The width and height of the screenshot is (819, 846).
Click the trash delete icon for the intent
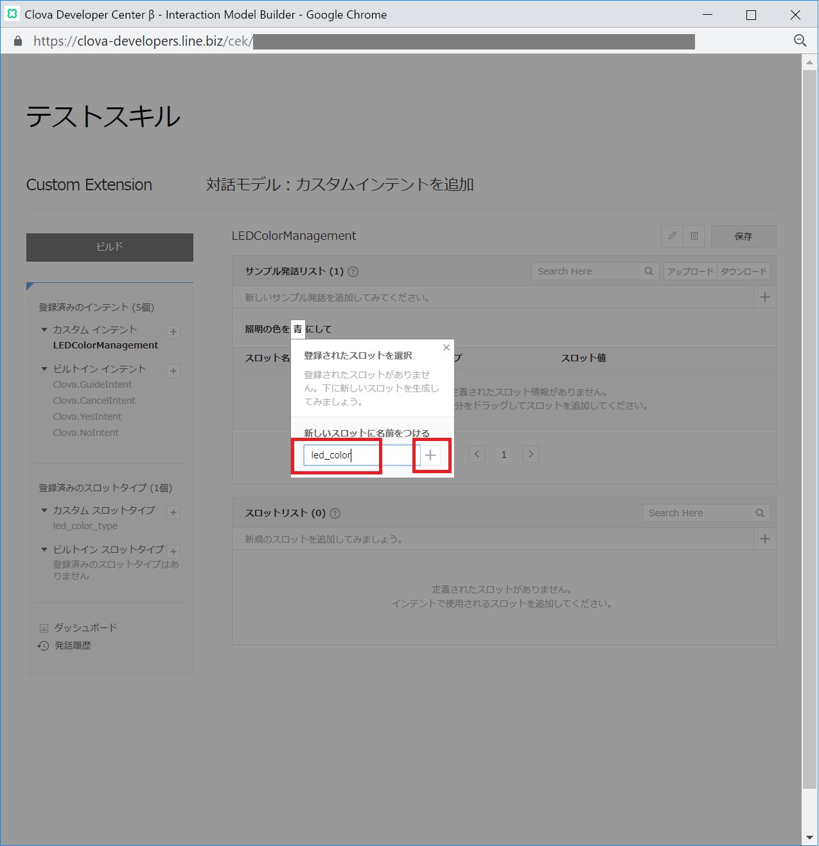[x=694, y=236]
